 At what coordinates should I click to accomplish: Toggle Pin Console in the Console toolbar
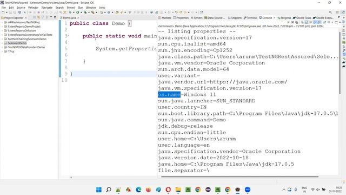tap(324, 22)
